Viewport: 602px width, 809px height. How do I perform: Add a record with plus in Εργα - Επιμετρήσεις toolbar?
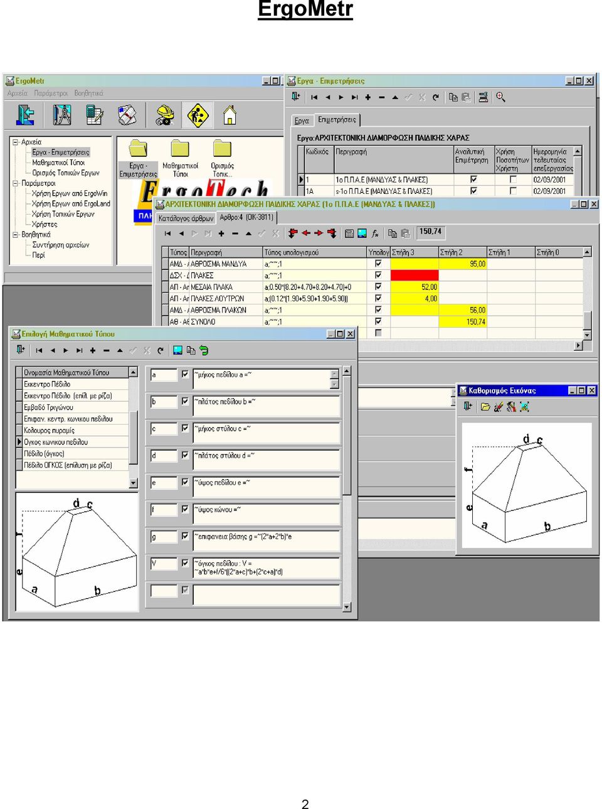(368, 97)
